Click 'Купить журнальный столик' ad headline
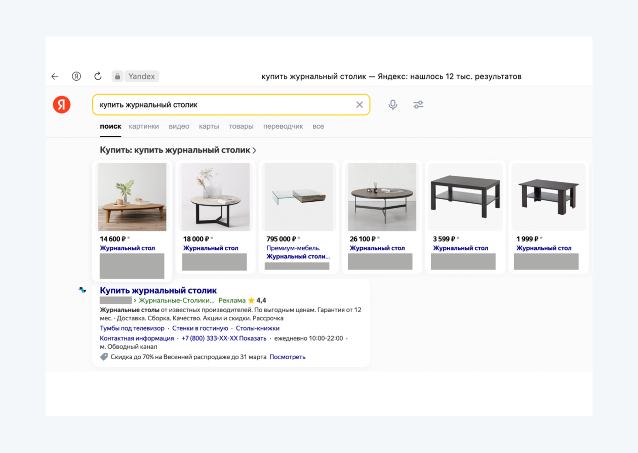 tap(158, 290)
